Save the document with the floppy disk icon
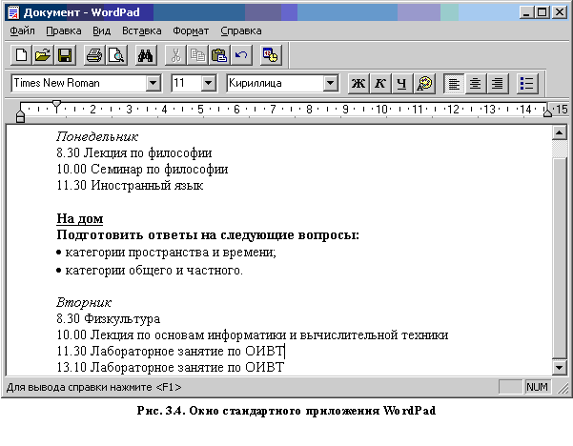The image size is (573, 446). tap(65, 55)
